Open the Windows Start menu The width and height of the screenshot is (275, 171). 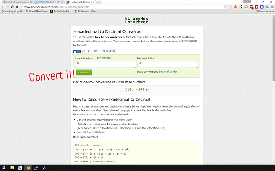[4, 168]
